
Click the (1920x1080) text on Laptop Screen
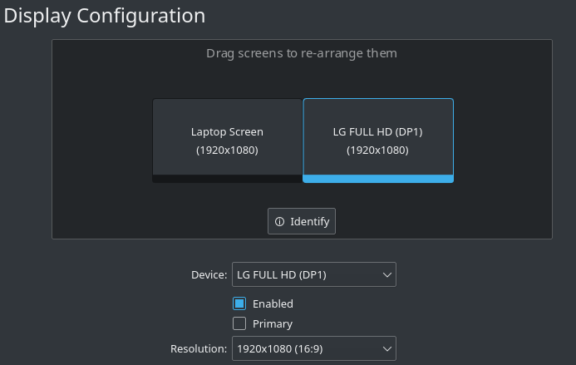227,150
